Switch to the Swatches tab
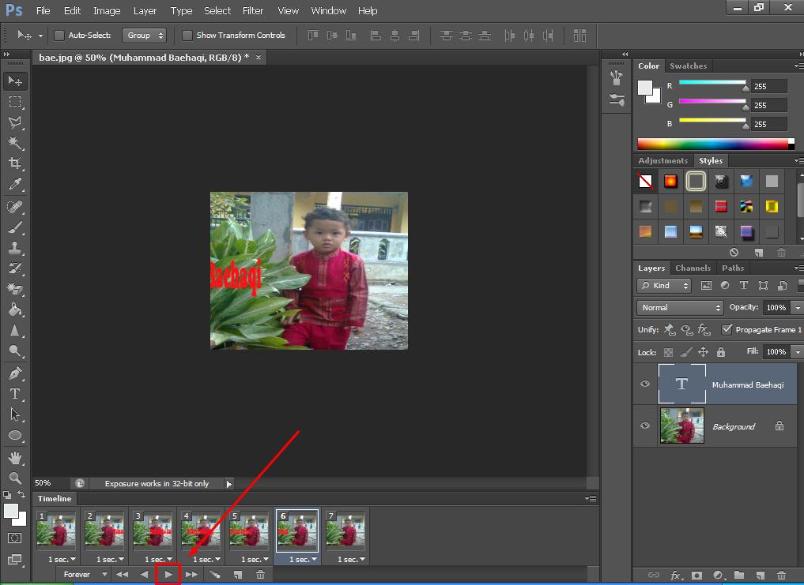 pyautogui.click(x=688, y=66)
